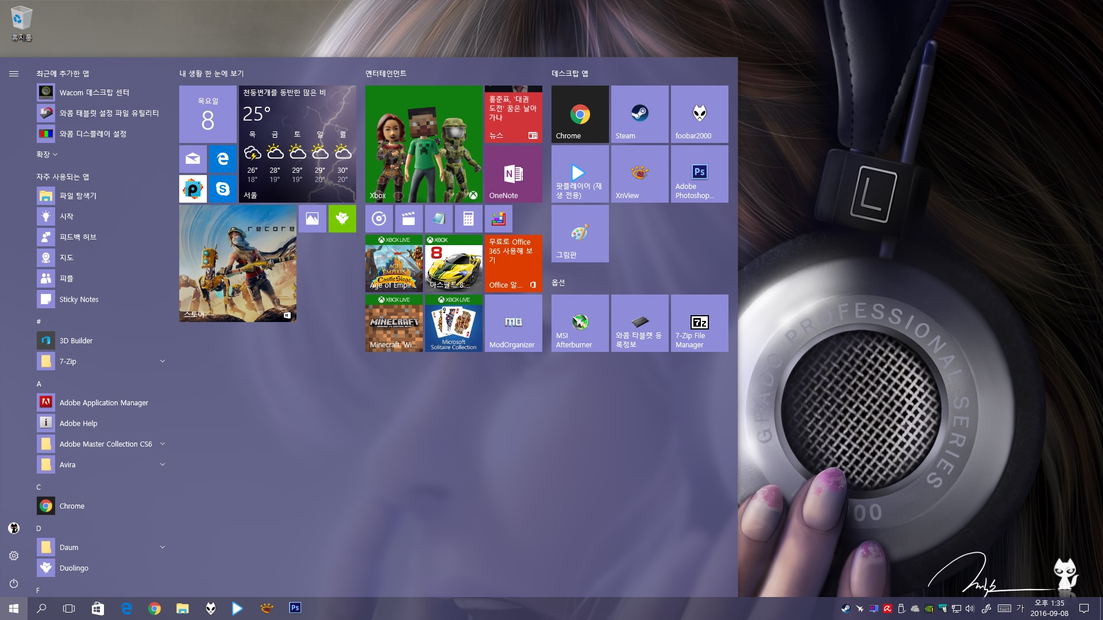Open Skype small tile
The height and width of the screenshot is (620, 1103).
point(222,189)
